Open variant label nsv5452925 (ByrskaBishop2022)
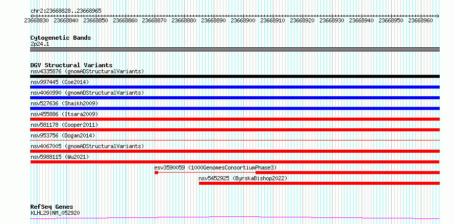 click(243, 178)
